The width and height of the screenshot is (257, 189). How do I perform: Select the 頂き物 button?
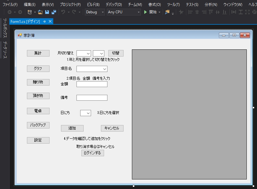point(38,96)
